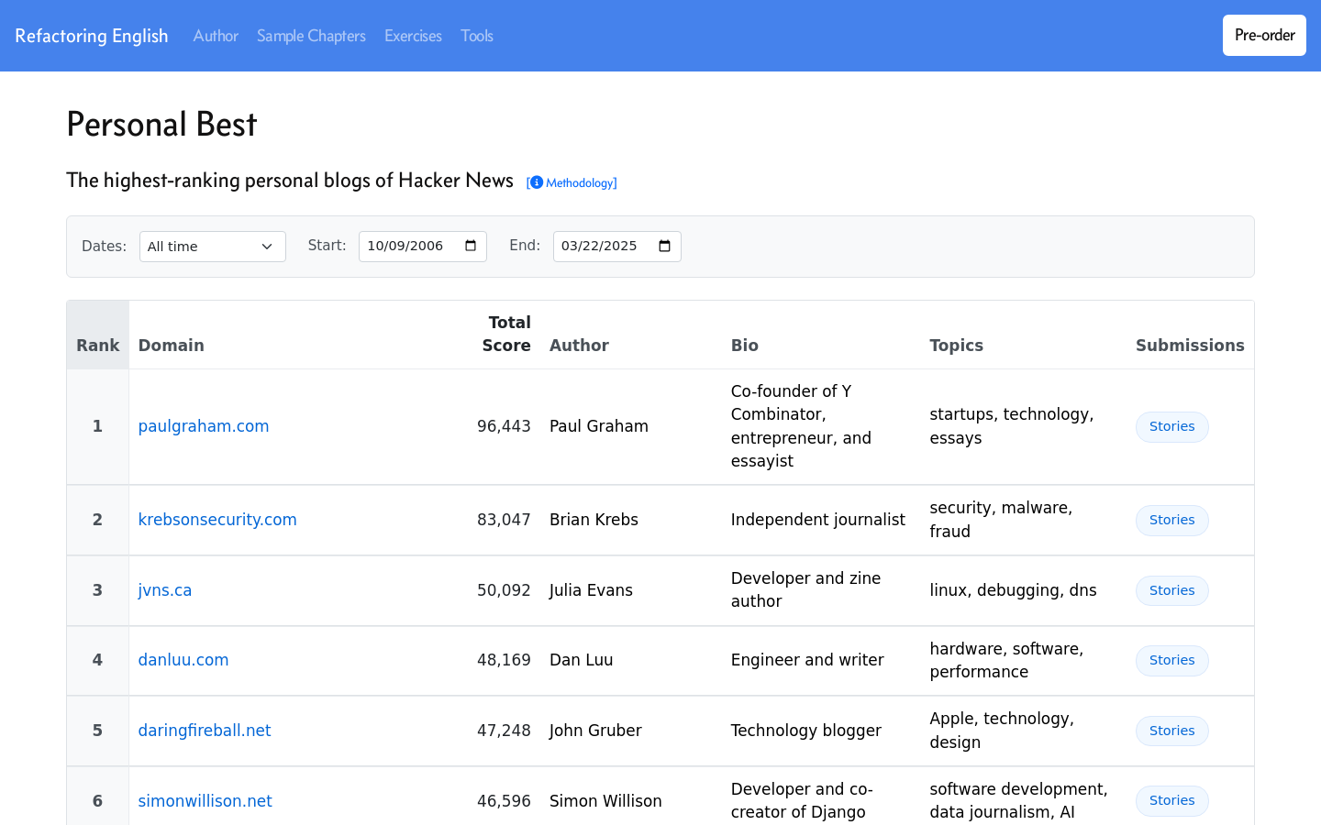Click the Personal Best heading
This screenshot has height=825, width=1321.
[x=161, y=124]
